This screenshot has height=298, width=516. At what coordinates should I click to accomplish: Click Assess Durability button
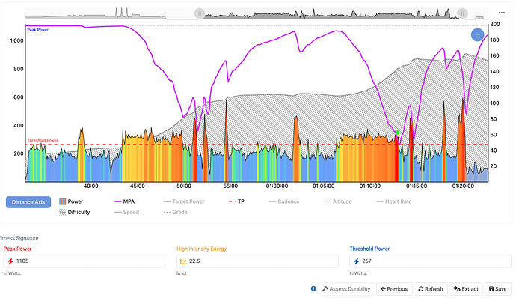tap(346, 289)
